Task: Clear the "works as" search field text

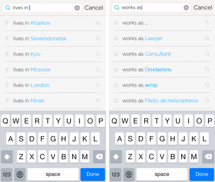Action: coord(186,8)
